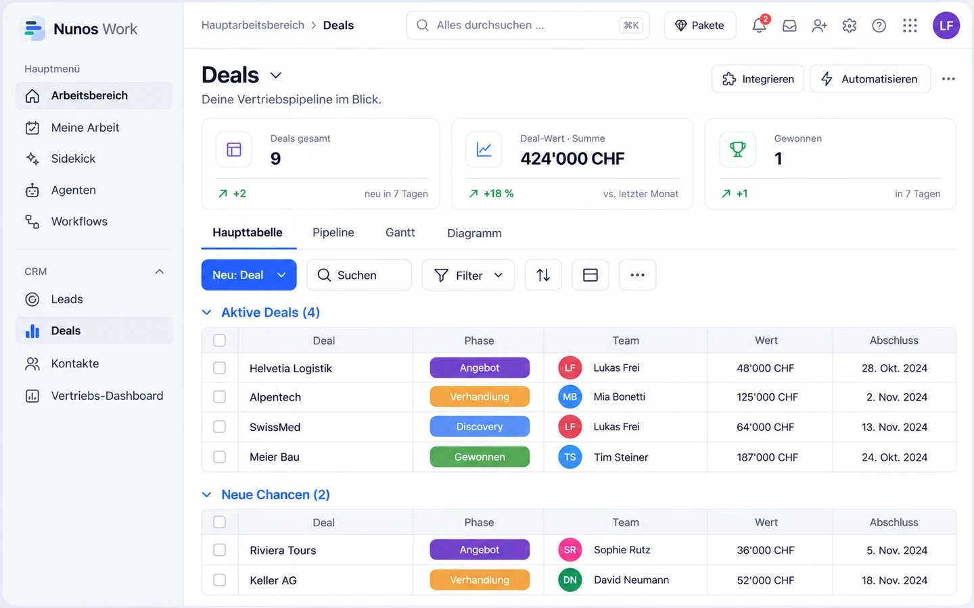
Task: Open the Deals title dropdown chevron
Action: 275,76
